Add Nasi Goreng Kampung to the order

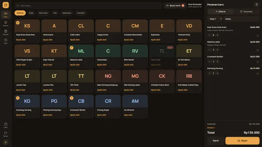point(108,81)
